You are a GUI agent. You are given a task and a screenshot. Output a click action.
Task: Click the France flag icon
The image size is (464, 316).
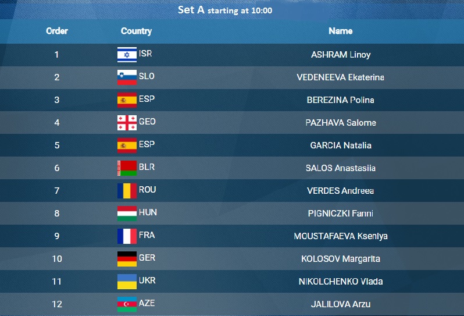pyautogui.click(x=127, y=236)
